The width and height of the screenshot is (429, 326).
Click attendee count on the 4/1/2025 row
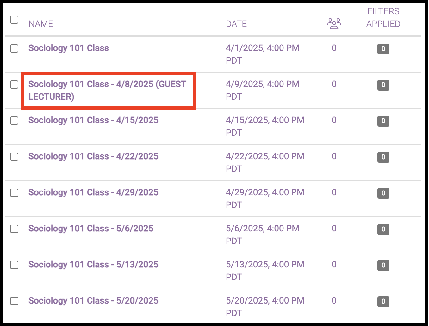point(334,48)
